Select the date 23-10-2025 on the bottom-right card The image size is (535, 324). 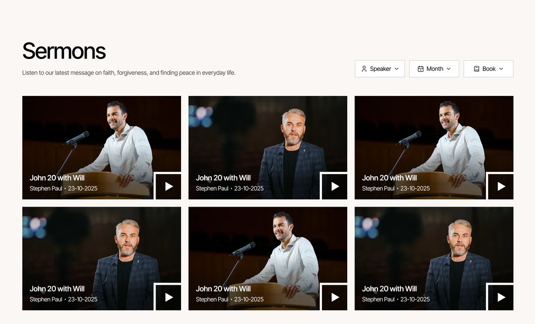[x=415, y=299]
